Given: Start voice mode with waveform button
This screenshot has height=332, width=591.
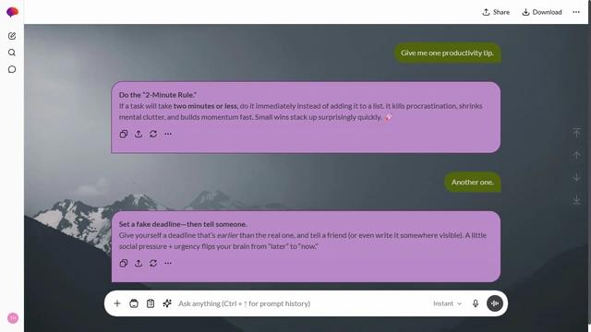Looking at the screenshot, I should tap(495, 303).
